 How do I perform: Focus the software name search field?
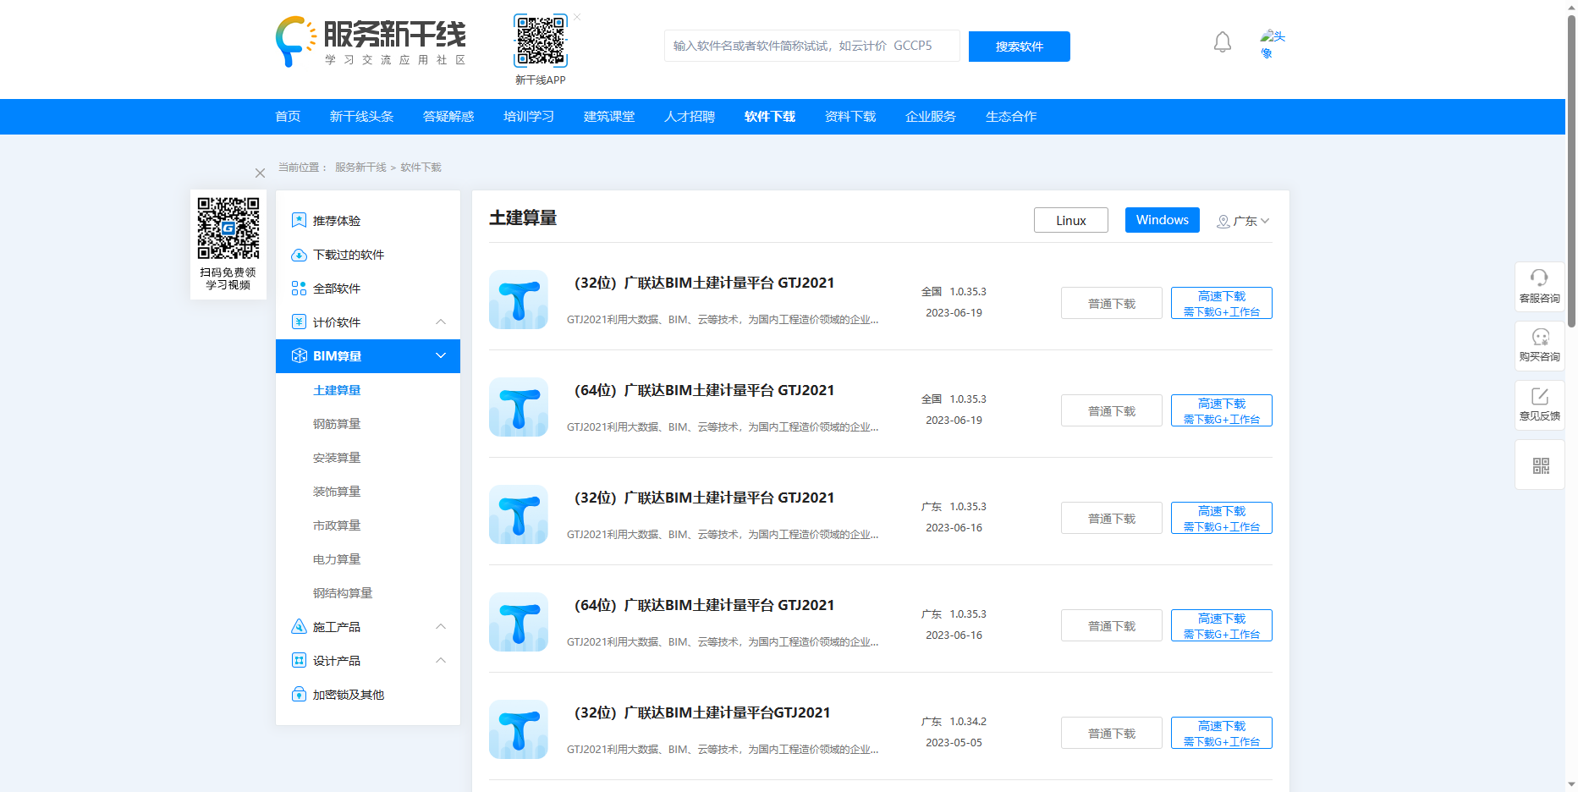click(x=812, y=46)
